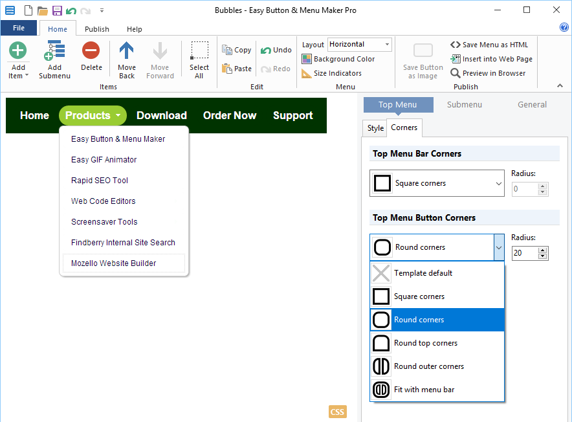
Task: Click the Add Item icon
Action: coord(18,51)
